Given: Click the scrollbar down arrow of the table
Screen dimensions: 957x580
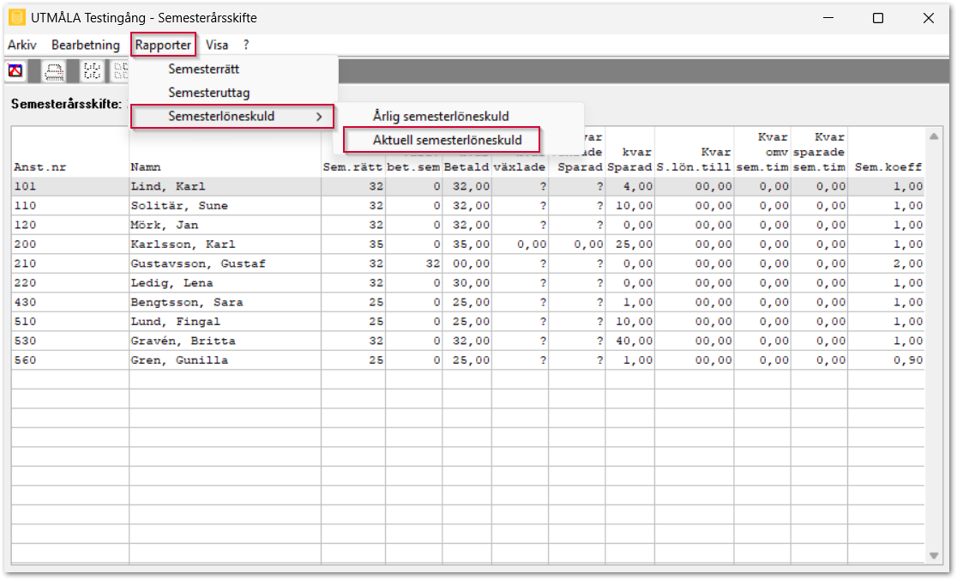Looking at the screenshot, I should coord(934,555).
